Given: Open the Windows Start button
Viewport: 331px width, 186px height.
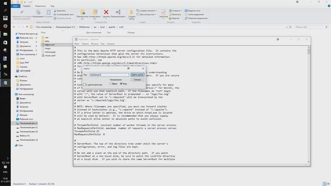Looking at the screenshot, I should coord(5,4).
